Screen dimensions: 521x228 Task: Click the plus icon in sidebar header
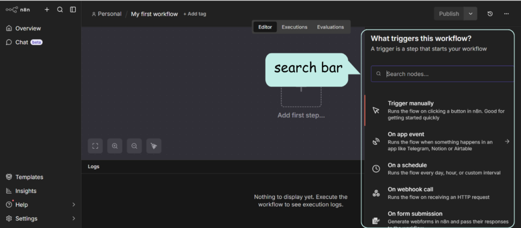click(47, 10)
